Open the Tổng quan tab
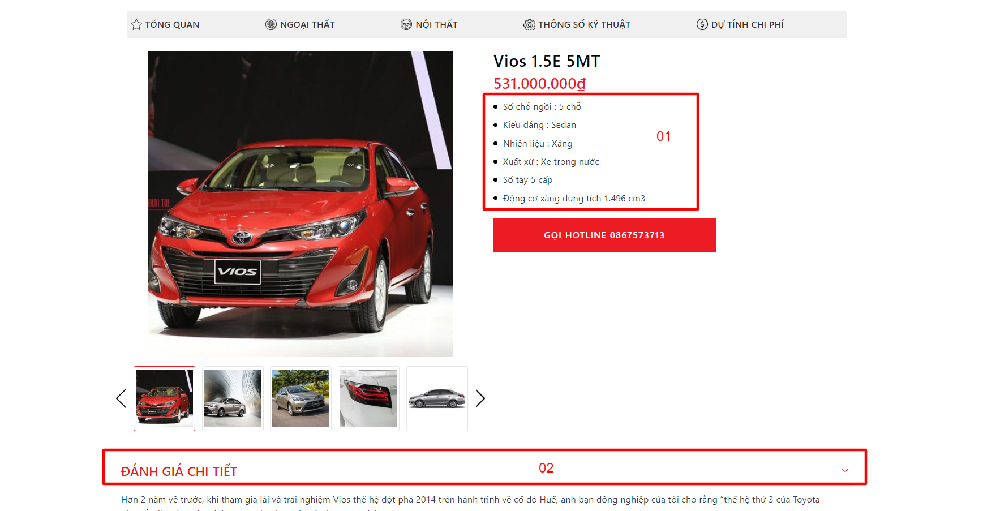 click(x=165, y=24)
